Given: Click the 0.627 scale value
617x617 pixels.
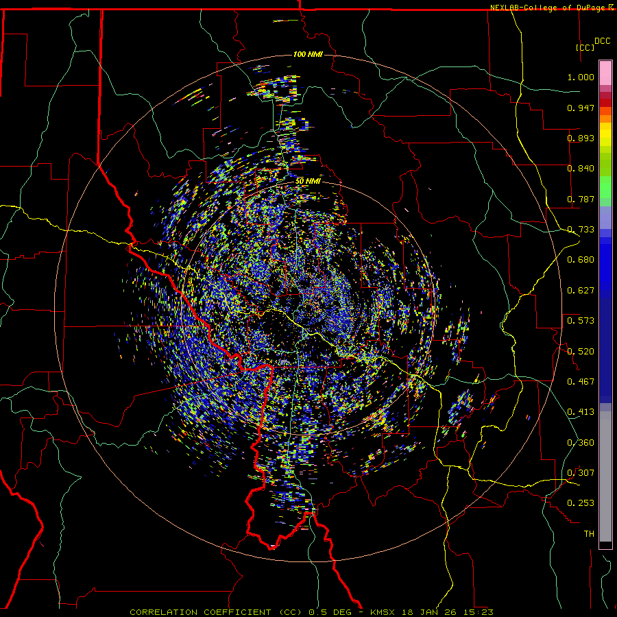Looking at the screenshot, I should (581, 291).
